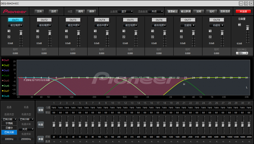Open OUT2 speaker assignment dropdown 前右高频
Screen dimensions: 254x144
pos(44,25)
